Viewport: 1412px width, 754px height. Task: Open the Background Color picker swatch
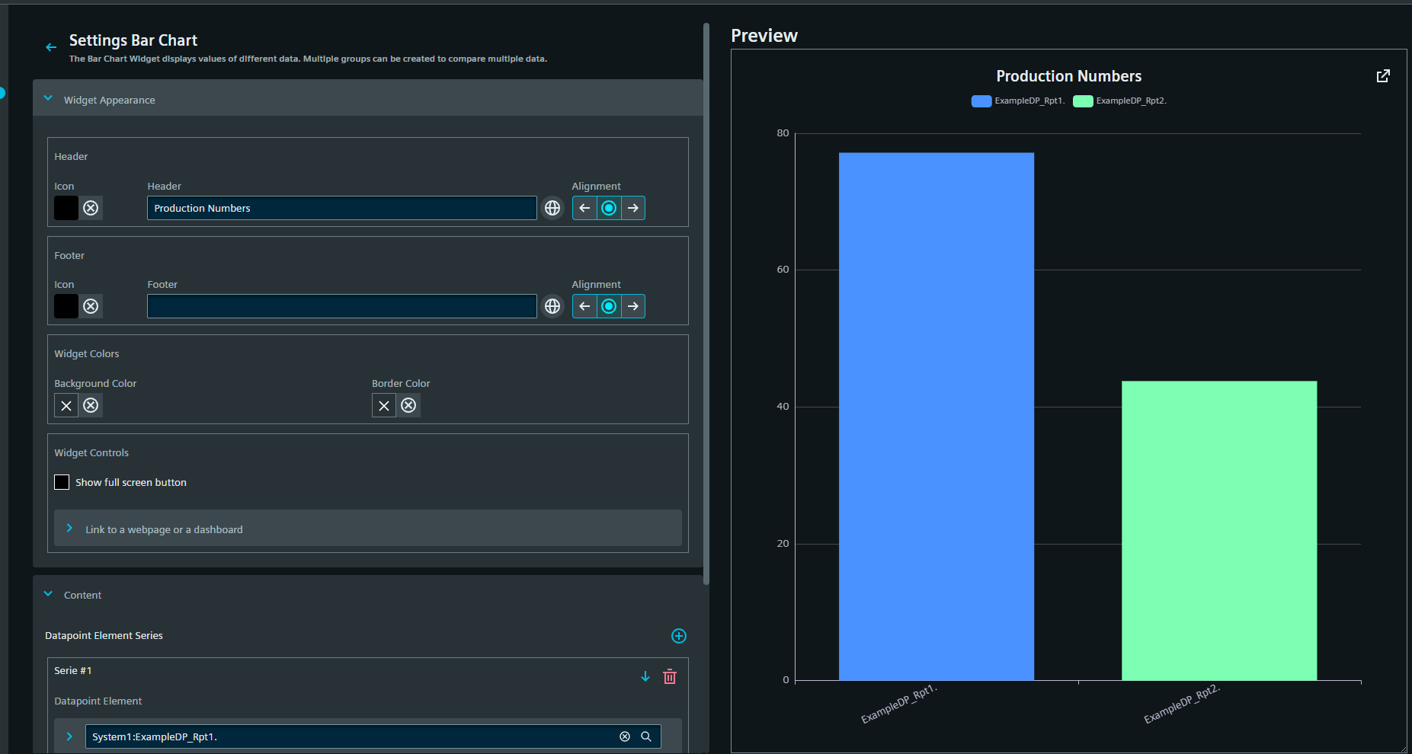pos(66,405)
